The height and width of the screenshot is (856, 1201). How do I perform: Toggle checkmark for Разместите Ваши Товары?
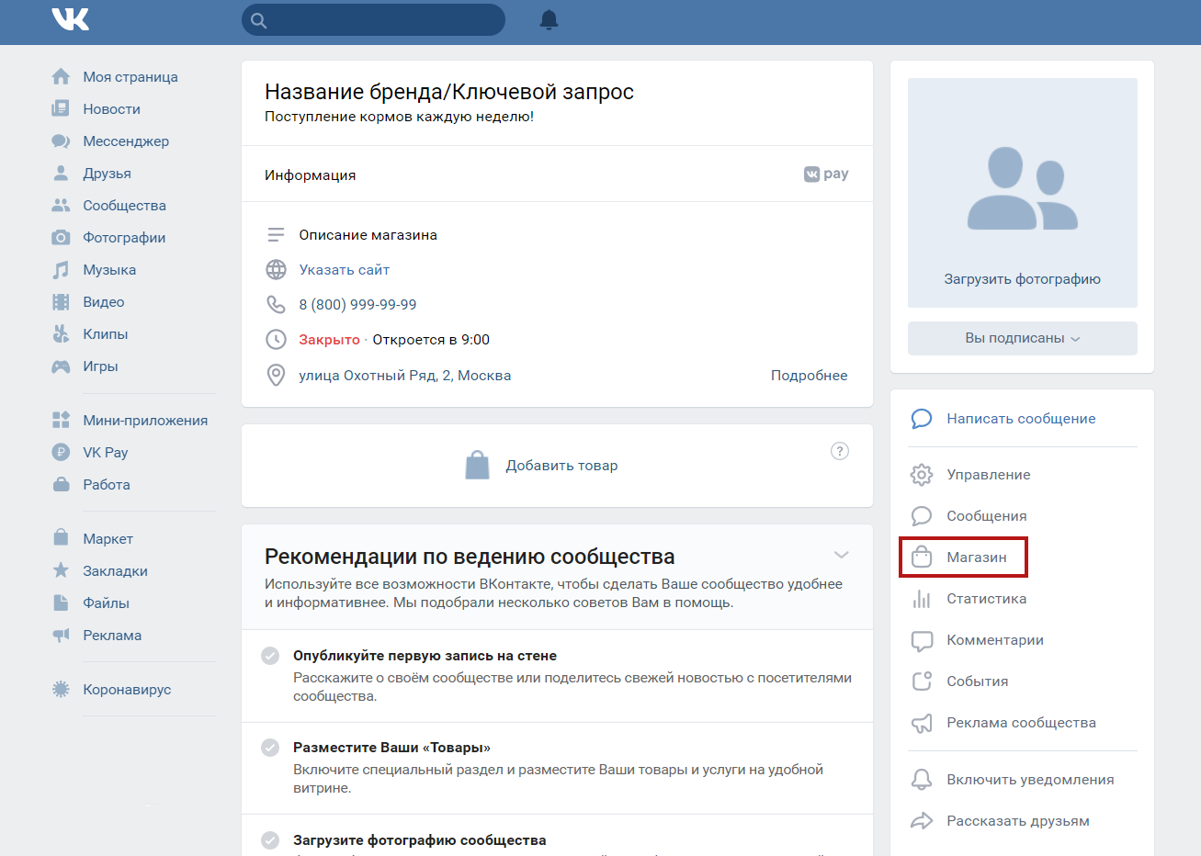click(x=270, y=748)
